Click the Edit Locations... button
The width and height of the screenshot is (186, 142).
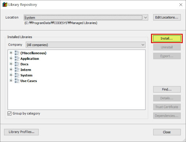coord(167,17)
